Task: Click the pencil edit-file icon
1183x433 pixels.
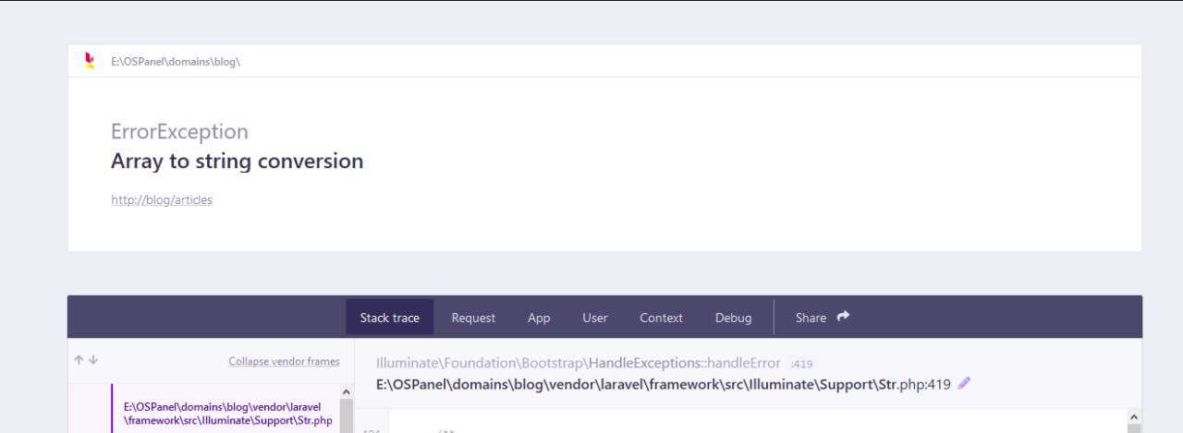Action: 965,383
